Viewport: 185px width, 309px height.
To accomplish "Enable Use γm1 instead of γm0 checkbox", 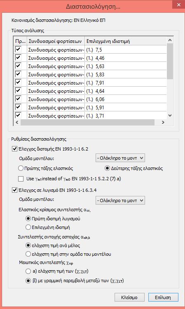I will coord(21,179).
